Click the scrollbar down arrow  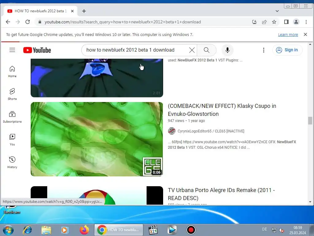(x=310, y=202)
